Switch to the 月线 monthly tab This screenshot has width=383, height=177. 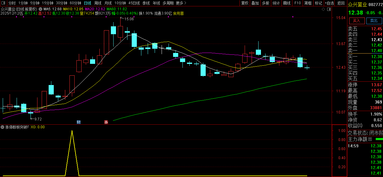tap(108, 3)
